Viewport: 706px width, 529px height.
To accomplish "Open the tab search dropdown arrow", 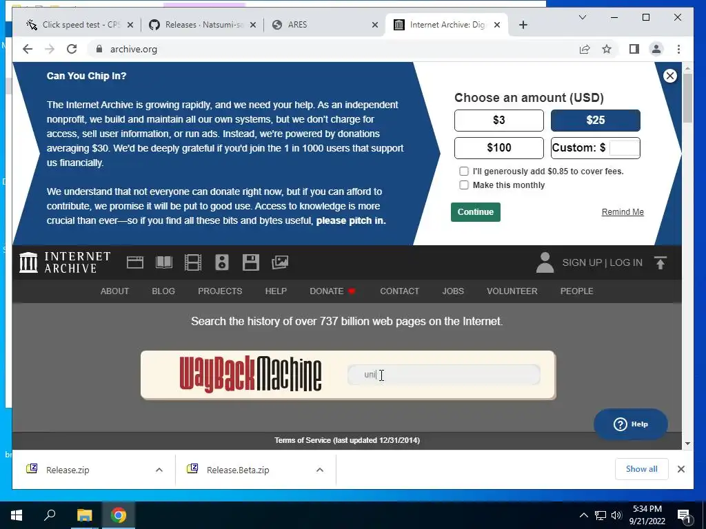I will pyautogui.click(x=583, y=17).
